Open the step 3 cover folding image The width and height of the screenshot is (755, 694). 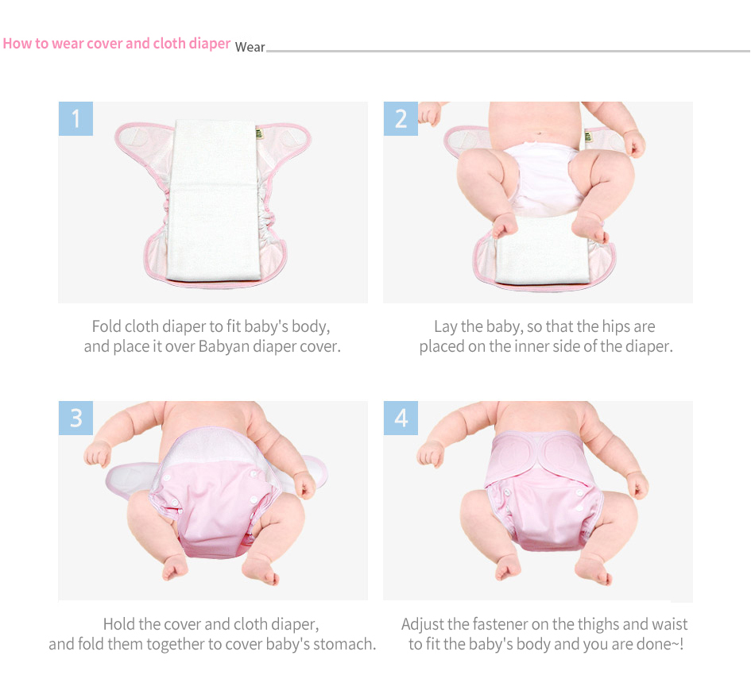213,501
